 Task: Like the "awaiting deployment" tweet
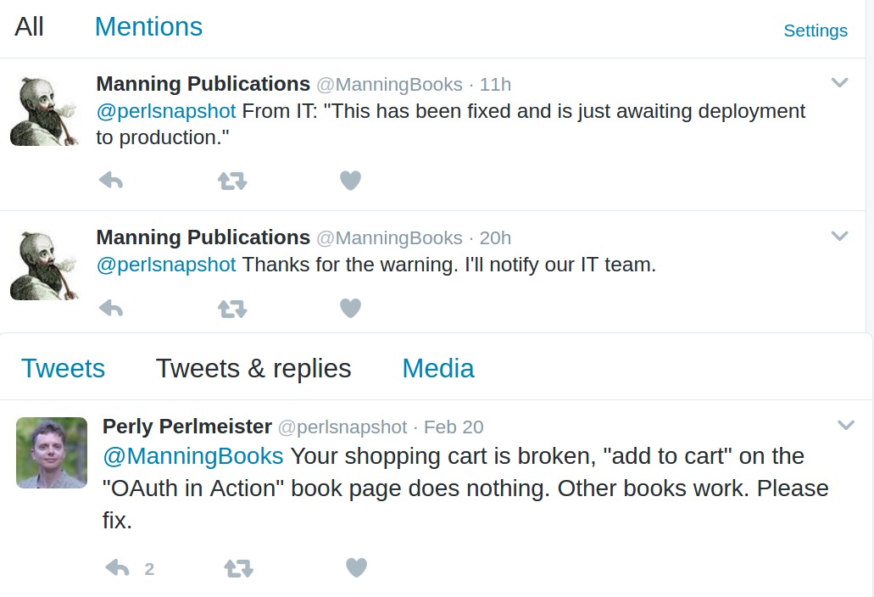coord(350,180)
